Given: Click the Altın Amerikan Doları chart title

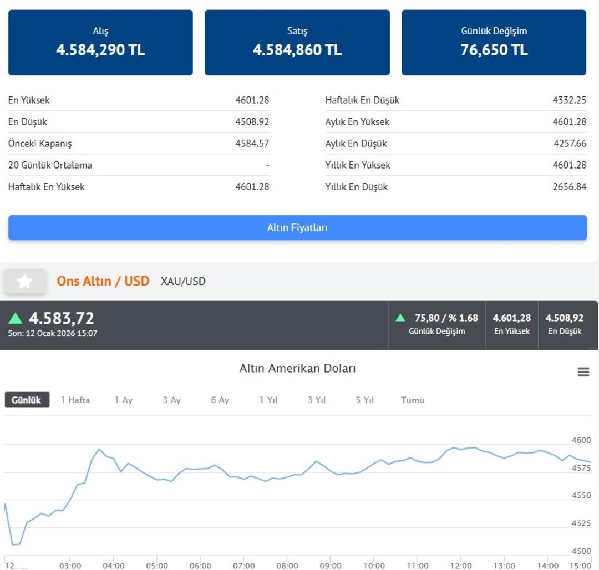Looking at the screenshot, I should click(297, 368).
